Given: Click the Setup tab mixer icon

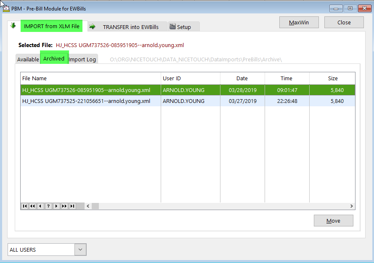Looking at the screenshot, I should click(x=172, y=26).
